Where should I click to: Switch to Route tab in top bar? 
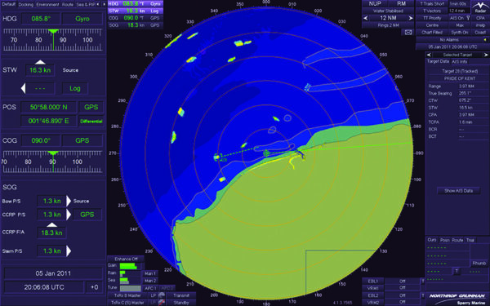[x=68, y=4]
